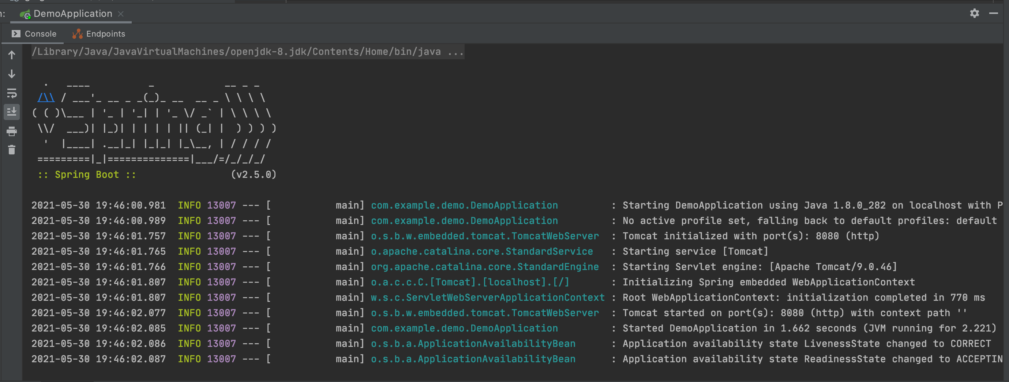Select the DemoApplication run tab

[72, 14]
